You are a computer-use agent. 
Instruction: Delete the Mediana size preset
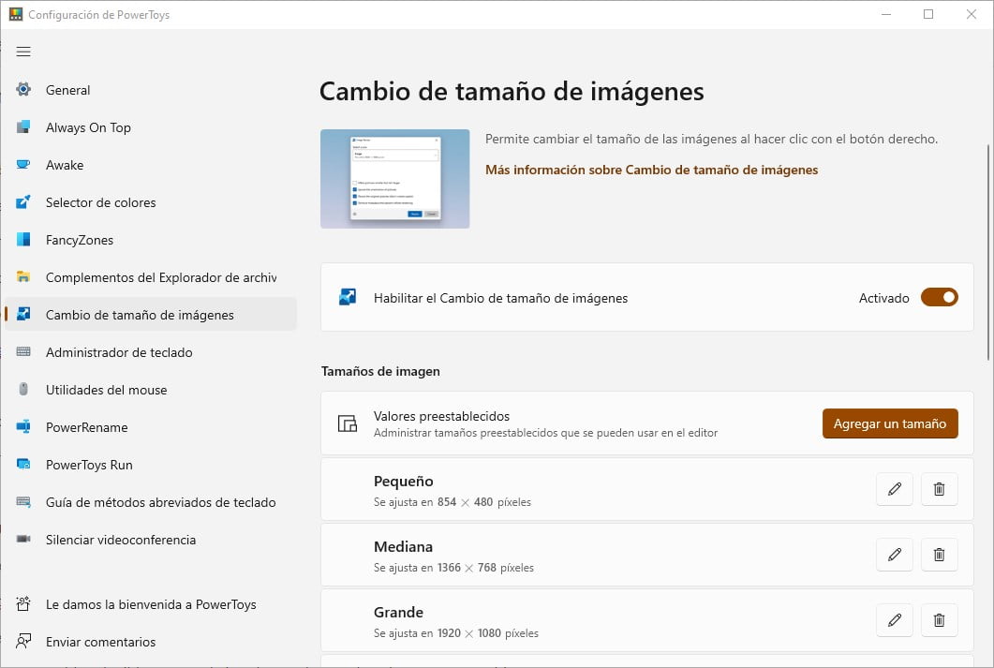pos(939,555)
